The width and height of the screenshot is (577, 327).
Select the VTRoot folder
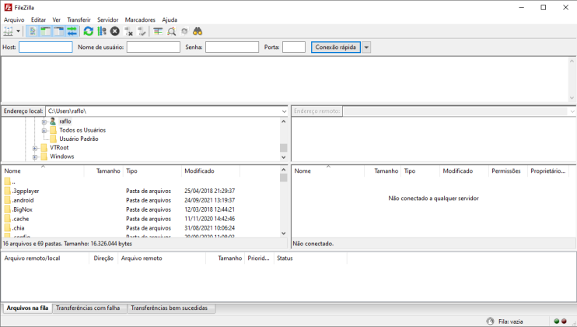tap(59, 148)
